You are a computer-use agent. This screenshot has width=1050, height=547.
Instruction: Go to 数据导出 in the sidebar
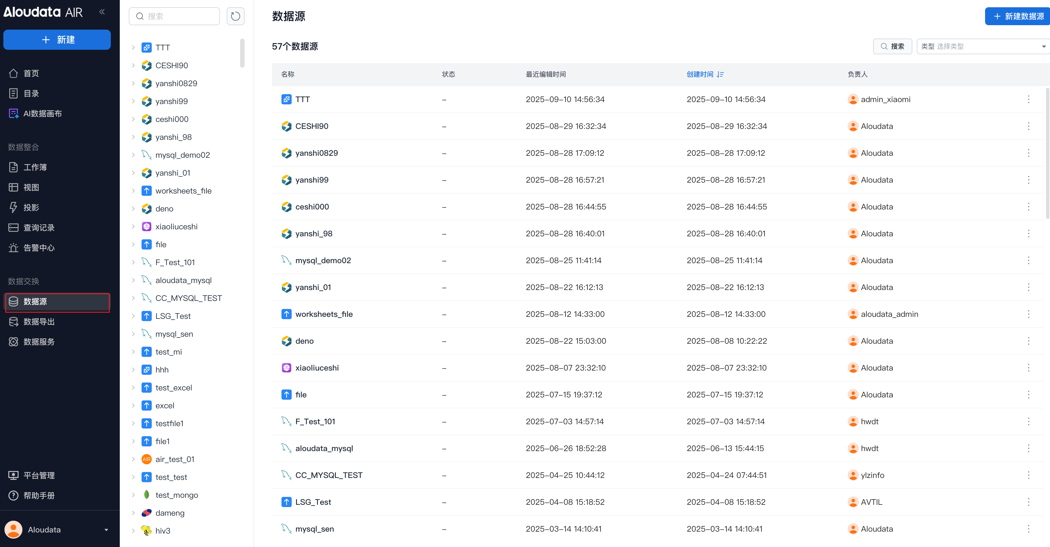(x=39, y=321)
